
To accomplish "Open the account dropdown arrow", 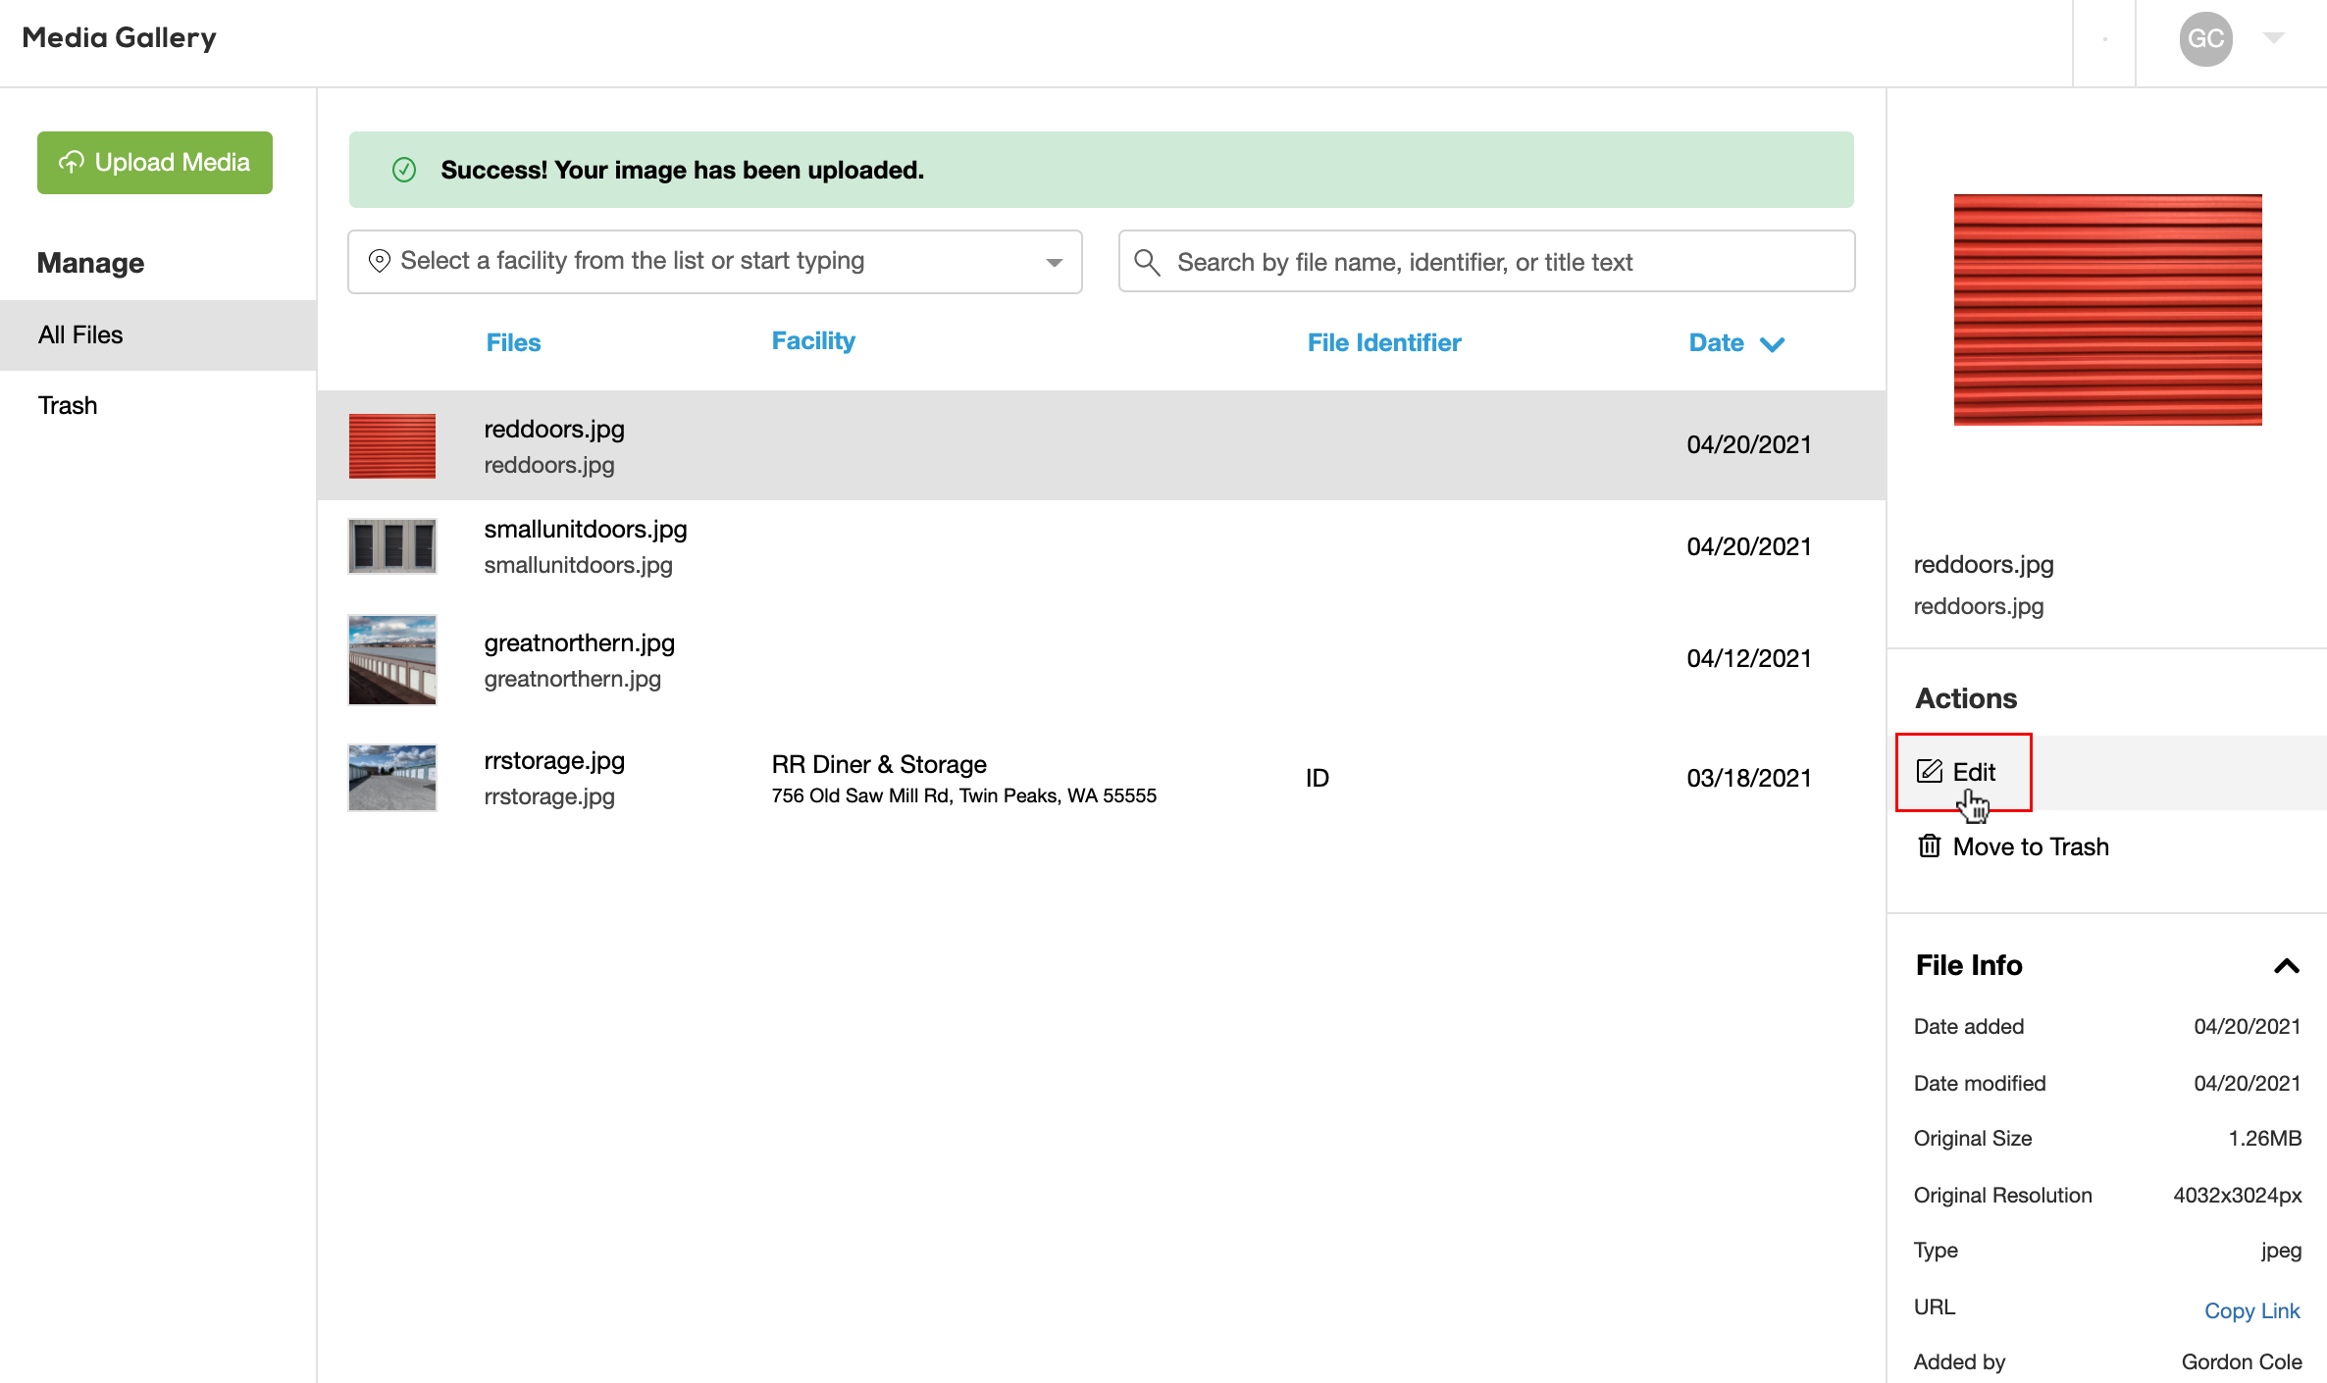I will 2274,38.
